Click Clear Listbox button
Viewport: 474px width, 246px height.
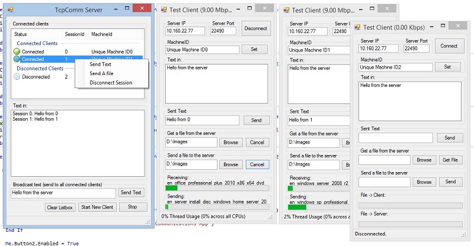[60, 208]
